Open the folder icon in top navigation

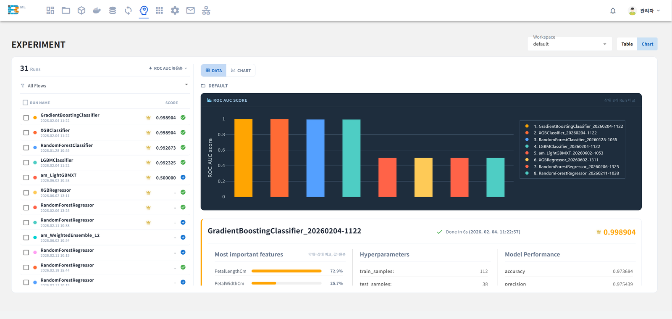(66, 11)
